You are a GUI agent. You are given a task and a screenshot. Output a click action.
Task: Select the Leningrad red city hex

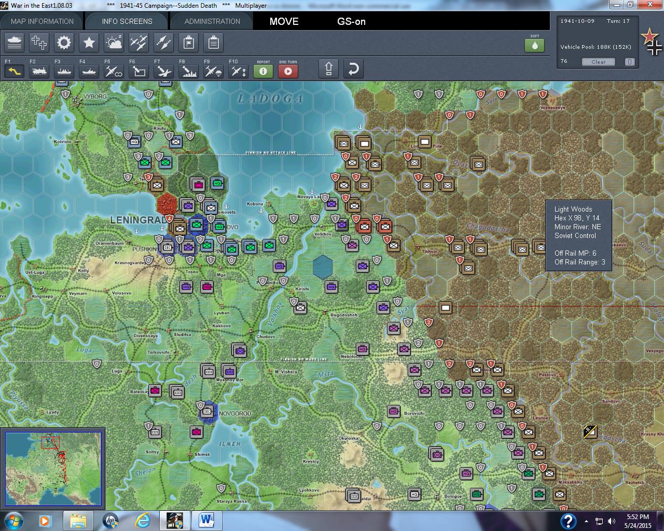click(x=167, y=204)
